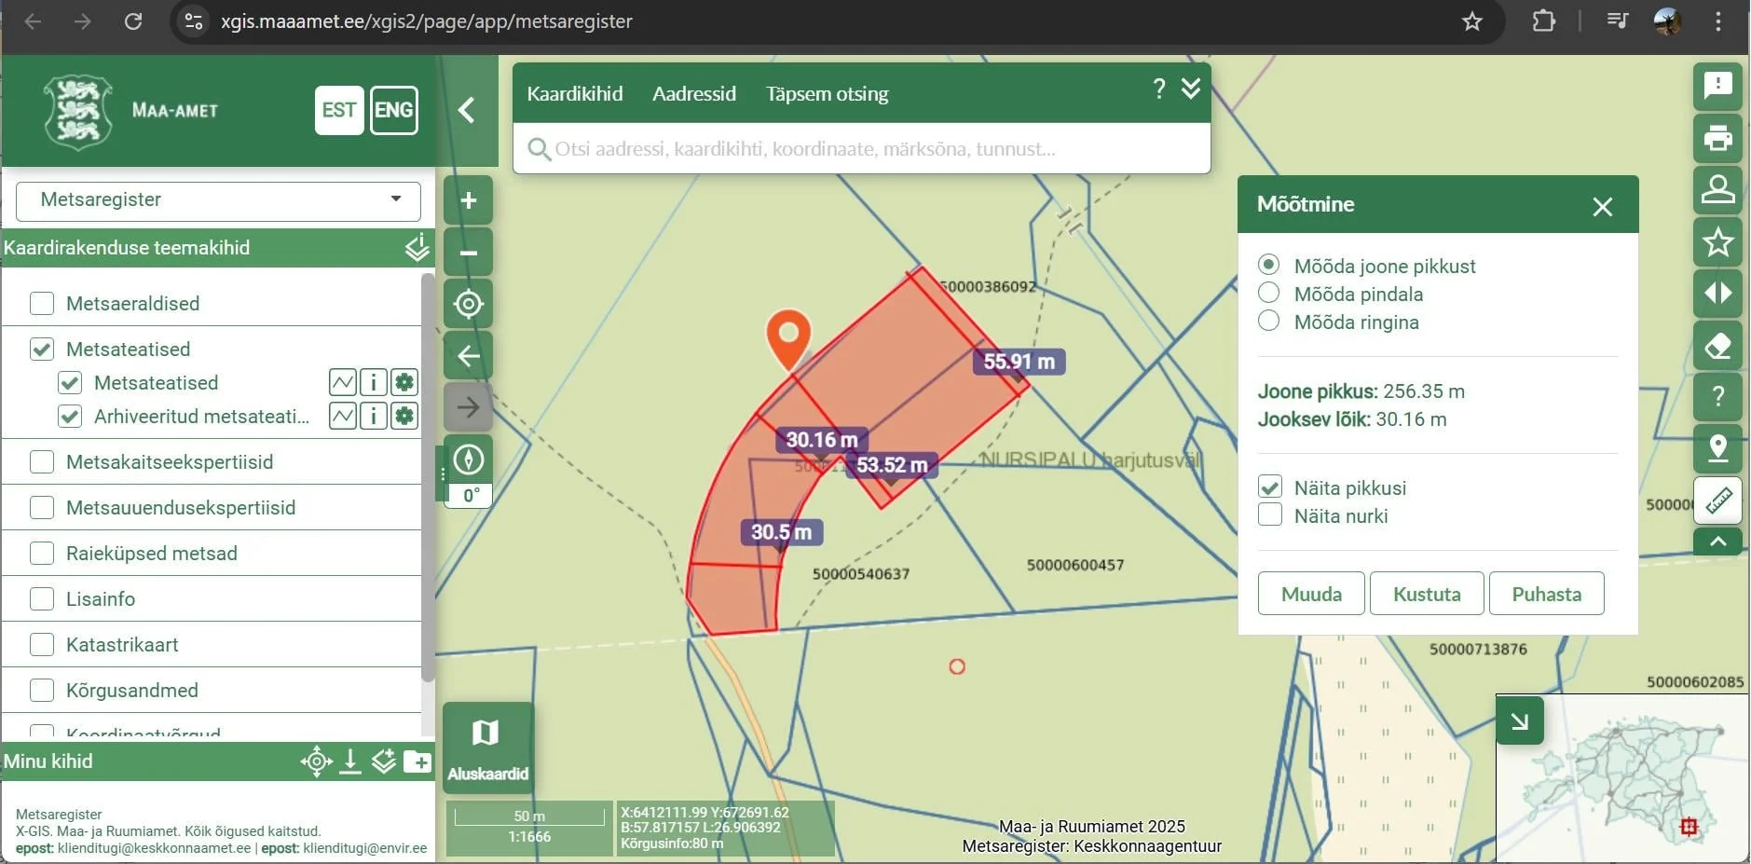Image resolution: width=1751 pixels, height=864 pixels.
Task: Open Arhiveeritud metsateatised settings gear
Action: coord(404,416)
